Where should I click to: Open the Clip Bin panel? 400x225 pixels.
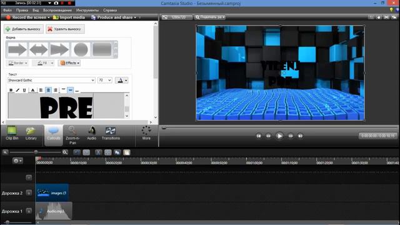click(12, 133)
